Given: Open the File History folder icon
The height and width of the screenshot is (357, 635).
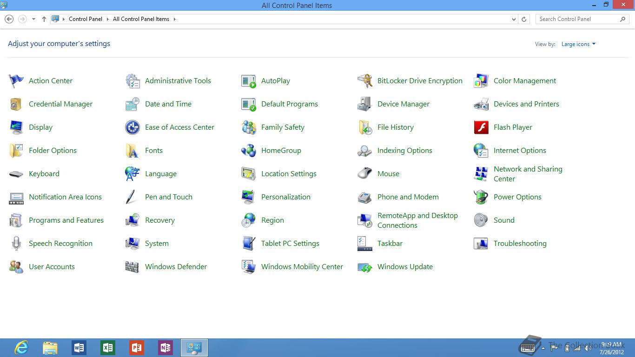Looking at the screenshot, I should [365, 127].
